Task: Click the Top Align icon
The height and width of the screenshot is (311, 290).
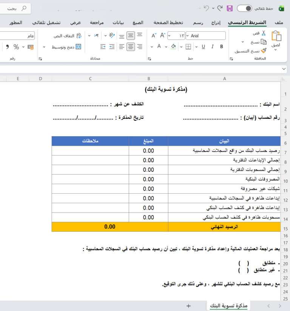Action: point(140,35)
